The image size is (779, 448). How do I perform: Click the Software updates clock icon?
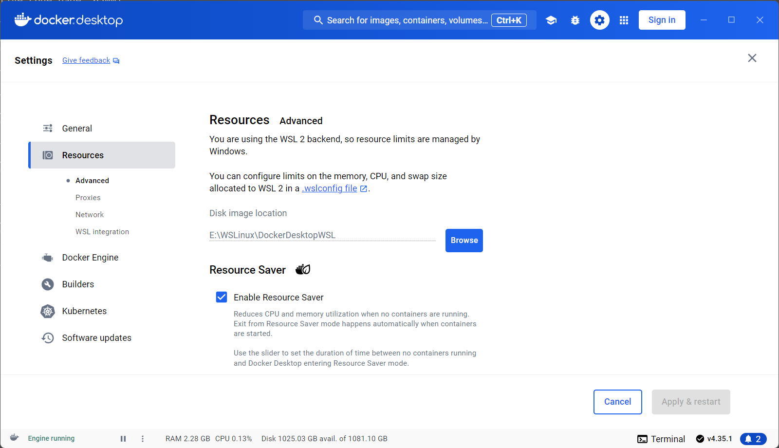(48, 338)
